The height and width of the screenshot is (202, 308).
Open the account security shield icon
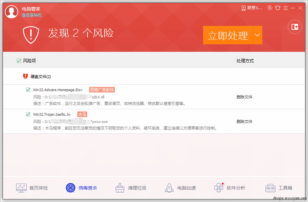tap(270, 8)
